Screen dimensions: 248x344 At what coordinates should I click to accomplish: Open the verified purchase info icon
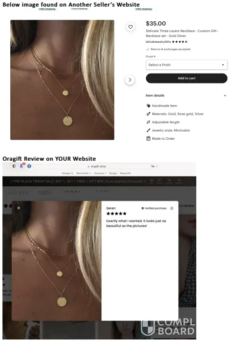pyautogui.click(x=172, y=208)
